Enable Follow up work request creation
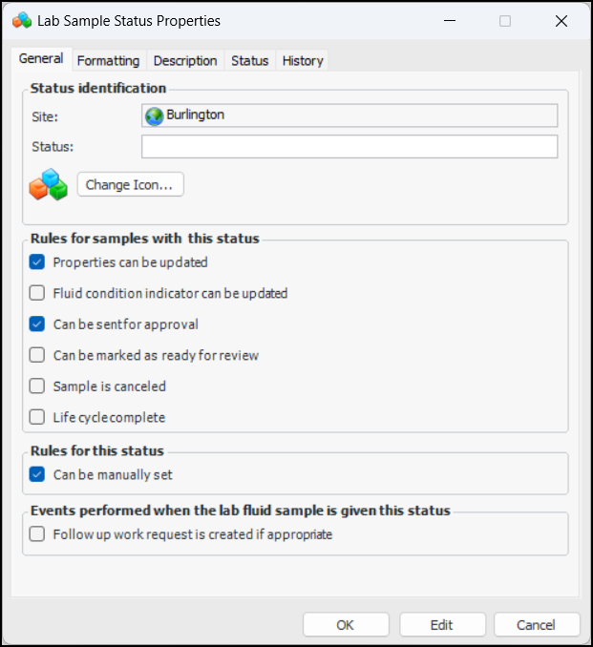The width and height of the screenshot is (593, 647). pos(37,534)
